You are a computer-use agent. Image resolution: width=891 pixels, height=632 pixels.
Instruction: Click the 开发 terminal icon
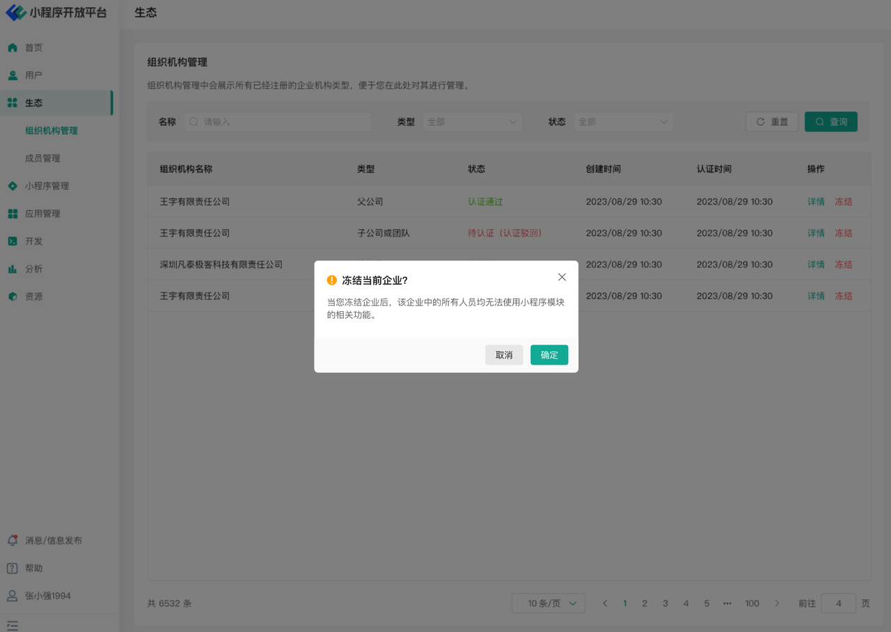point(13,242)
